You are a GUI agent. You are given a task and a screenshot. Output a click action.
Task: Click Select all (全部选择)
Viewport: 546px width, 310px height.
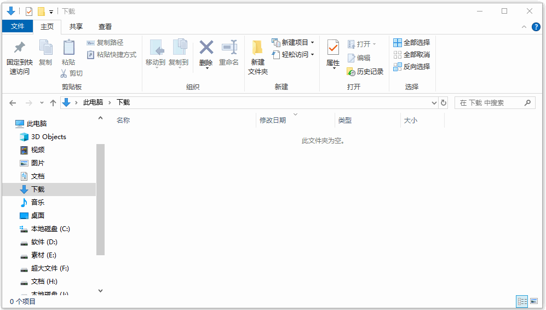point(412,43)
